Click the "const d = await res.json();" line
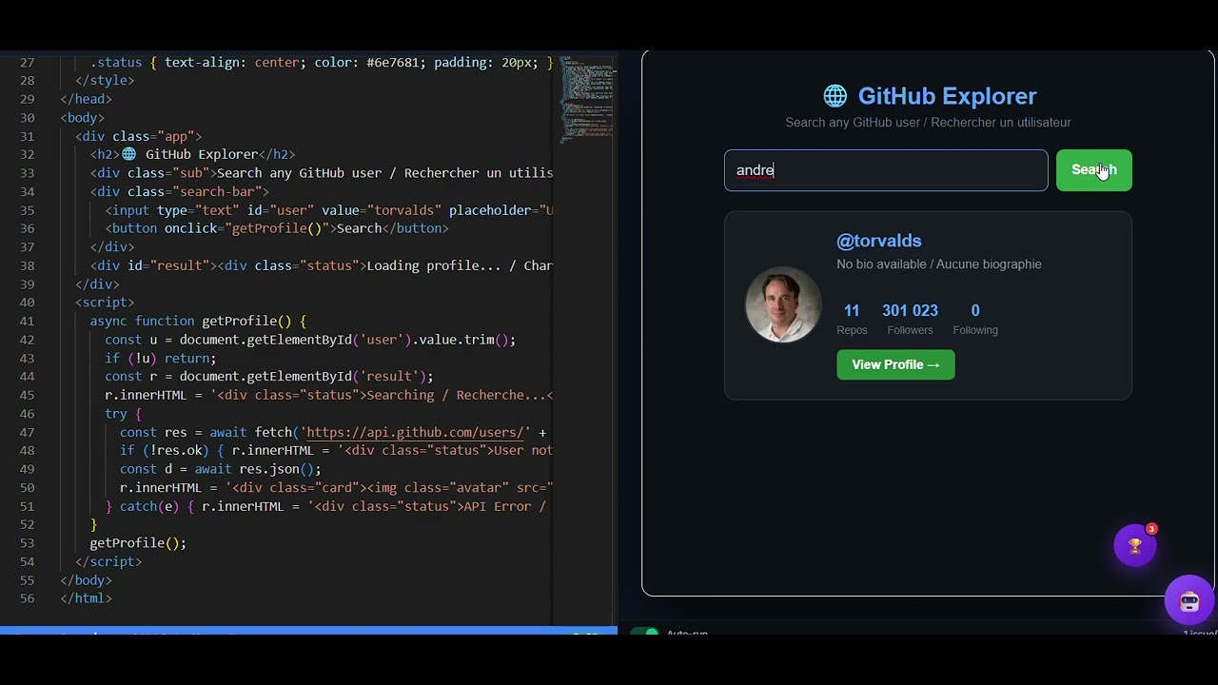This screenshot has height=685, width=1218. tap(221, 469)
